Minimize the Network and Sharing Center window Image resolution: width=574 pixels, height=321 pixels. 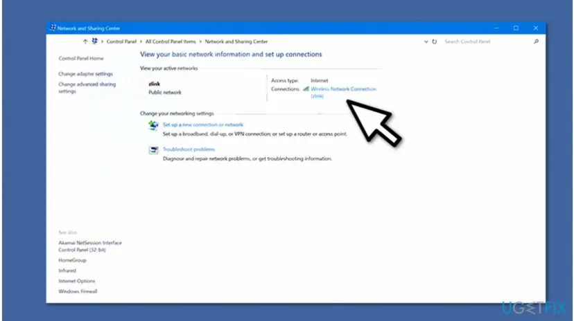(496, 28)
